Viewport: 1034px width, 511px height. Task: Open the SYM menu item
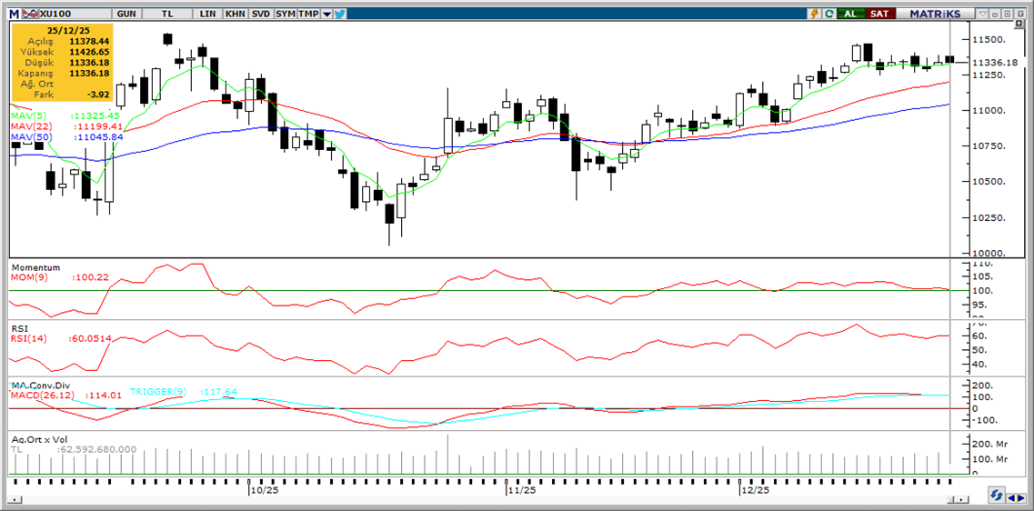pos(286,14)
